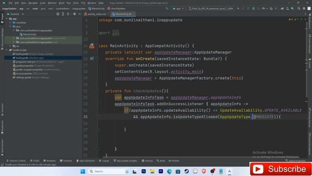Open the Profiler tool window
312x176 pixels.
(x=174, y=161)
